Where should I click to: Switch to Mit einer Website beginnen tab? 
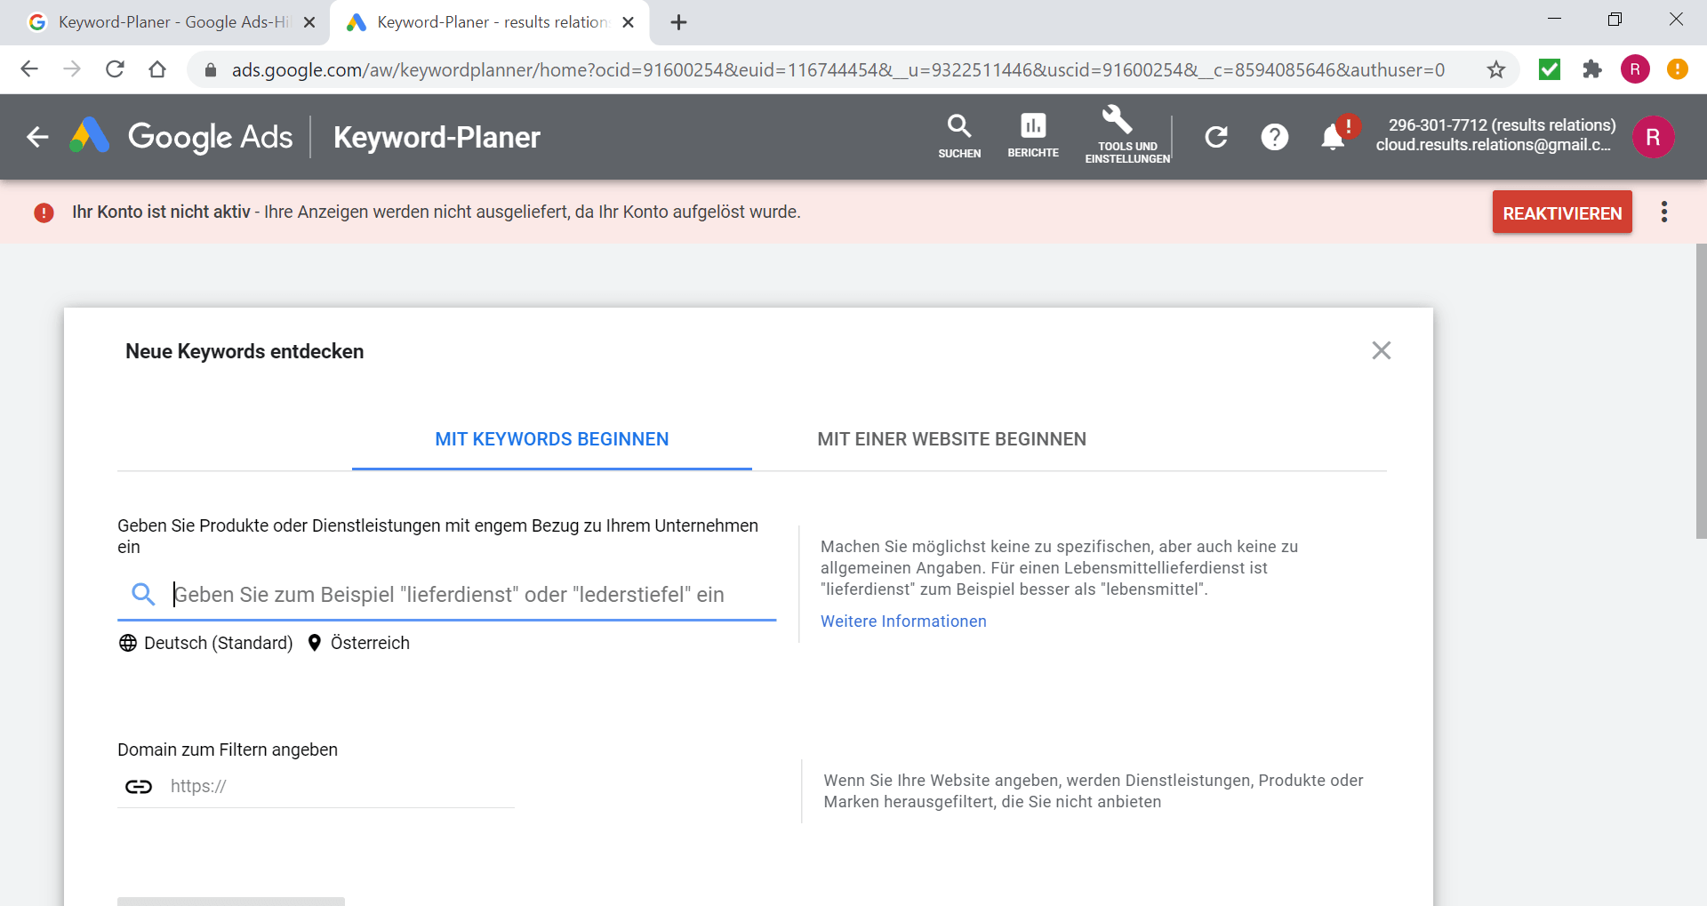pos(951,439)
